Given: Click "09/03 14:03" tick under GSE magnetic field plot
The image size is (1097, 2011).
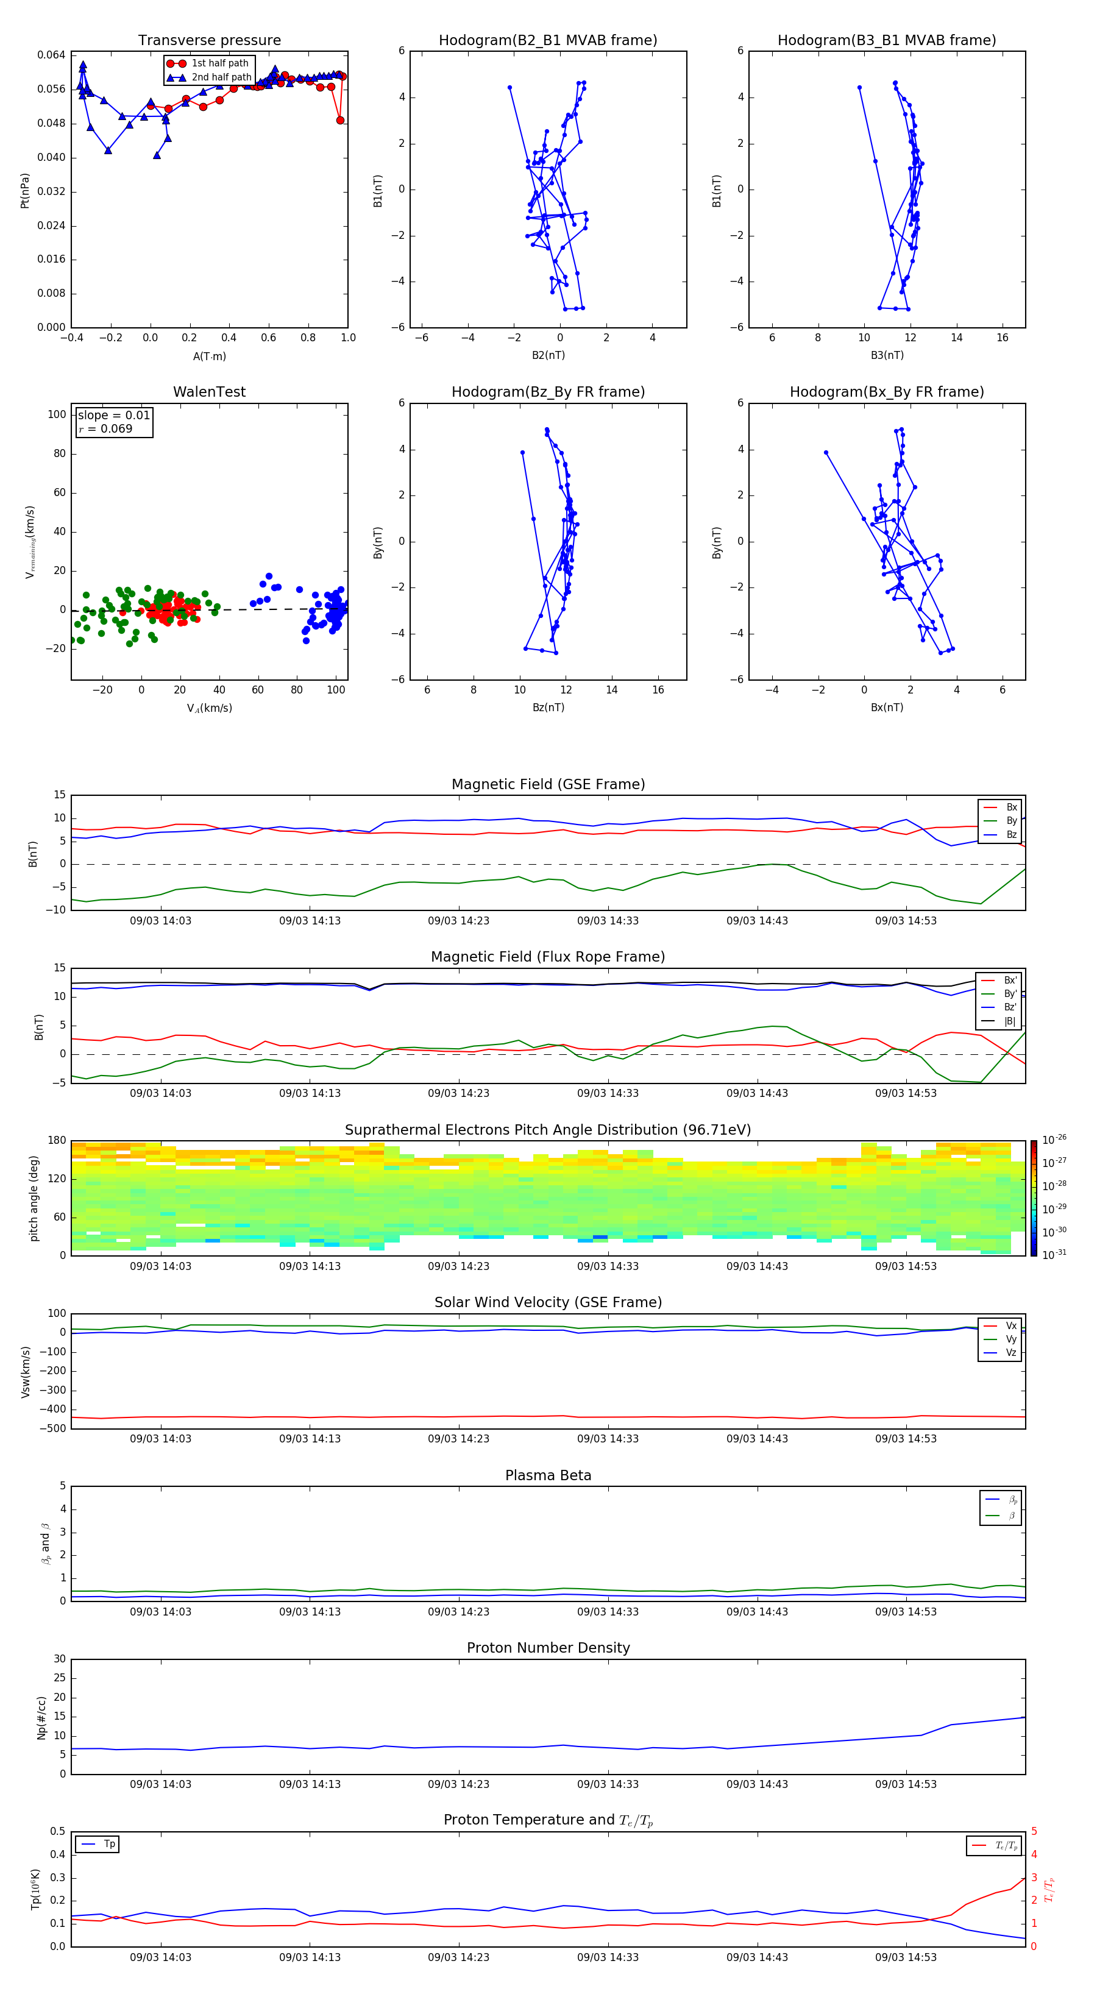Looking at the screenshot, I should pyautogui.click(x=161, y=921).
